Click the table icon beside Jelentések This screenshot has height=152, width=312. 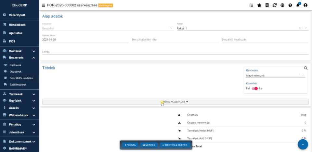click(5, 132)
